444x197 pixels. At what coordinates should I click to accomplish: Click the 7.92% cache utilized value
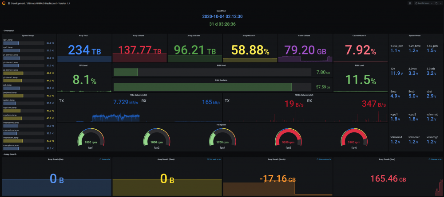pyautogui.click(x=360, y=50)
